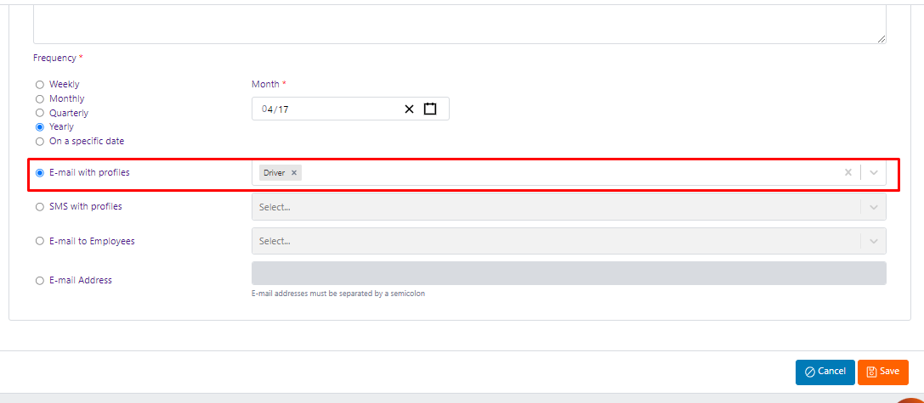
Task: Click the Frequency label
Action: pos(54,59)
